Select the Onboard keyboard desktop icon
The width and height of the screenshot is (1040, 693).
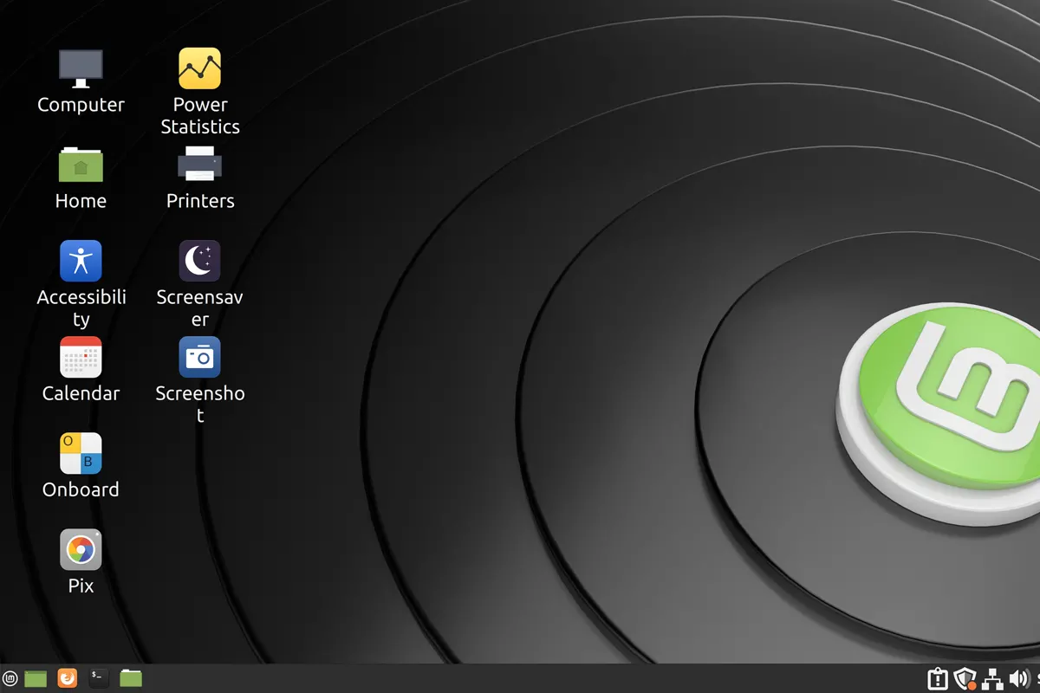pyautogui.click(x=81, y=454)
